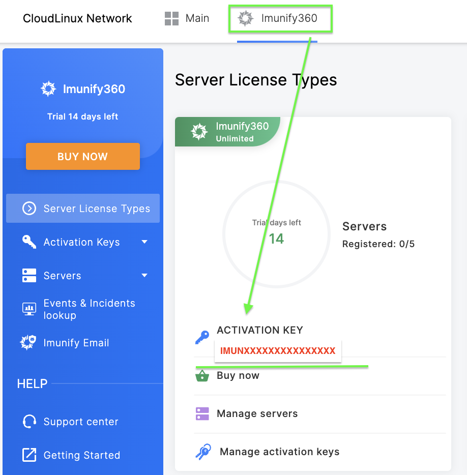Click the Support center headset icon
Image resolution: width=467 pixels, height=475 pixels.
click(x=30, y=422)
